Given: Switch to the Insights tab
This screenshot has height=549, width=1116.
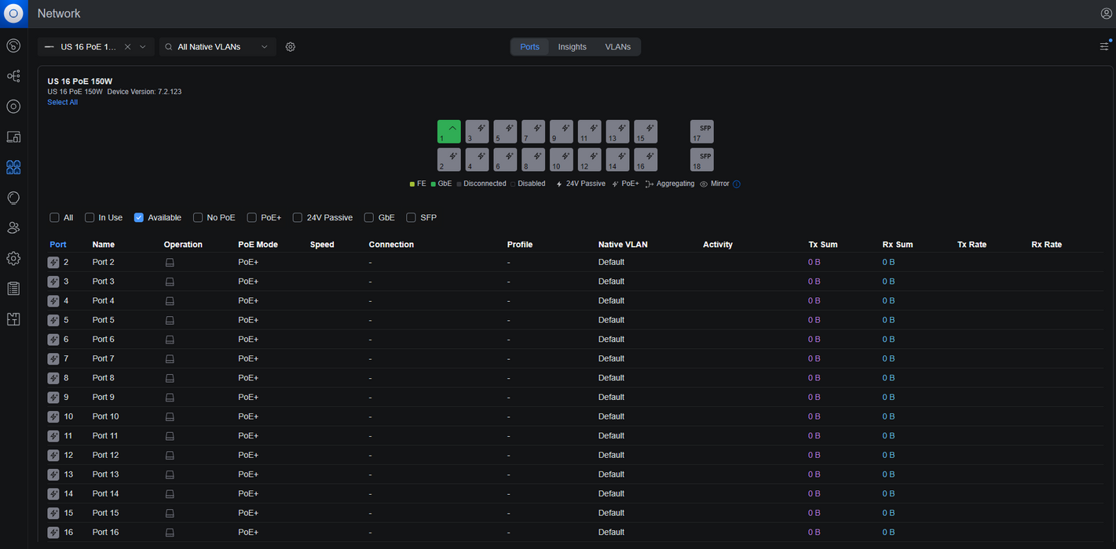Looking at the screenshot, I should (572, 47).
